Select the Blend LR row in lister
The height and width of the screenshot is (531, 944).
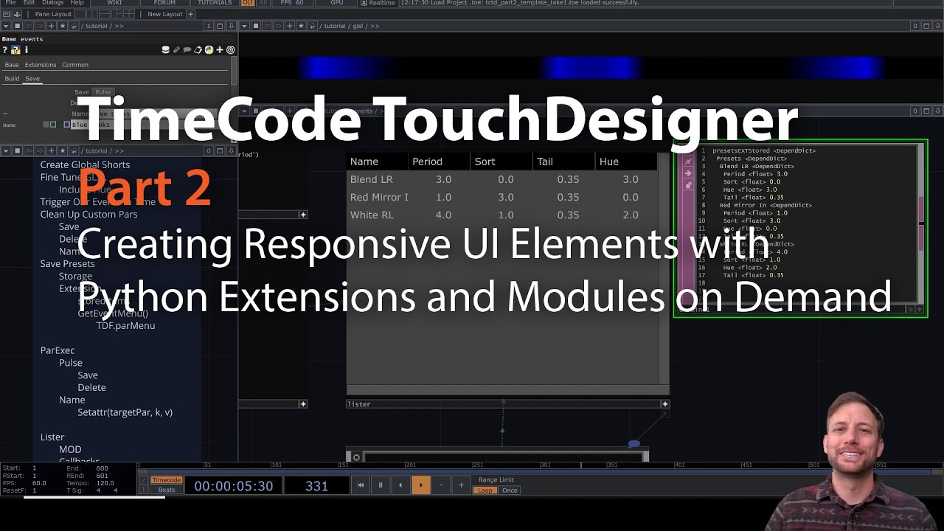click(x=502, y=179)
